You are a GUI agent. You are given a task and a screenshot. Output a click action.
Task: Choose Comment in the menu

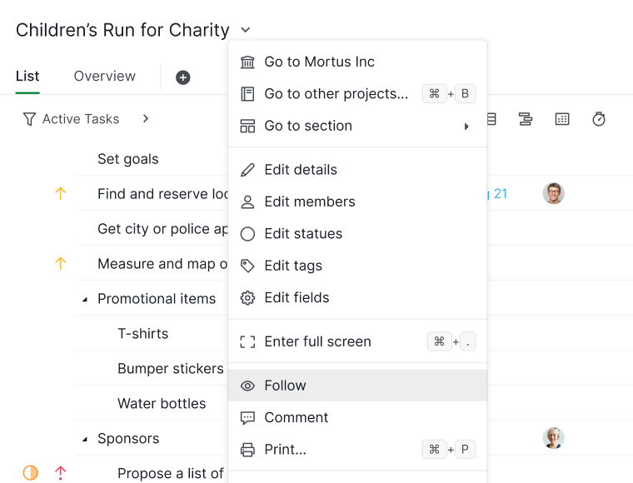(x=357, y=418)
